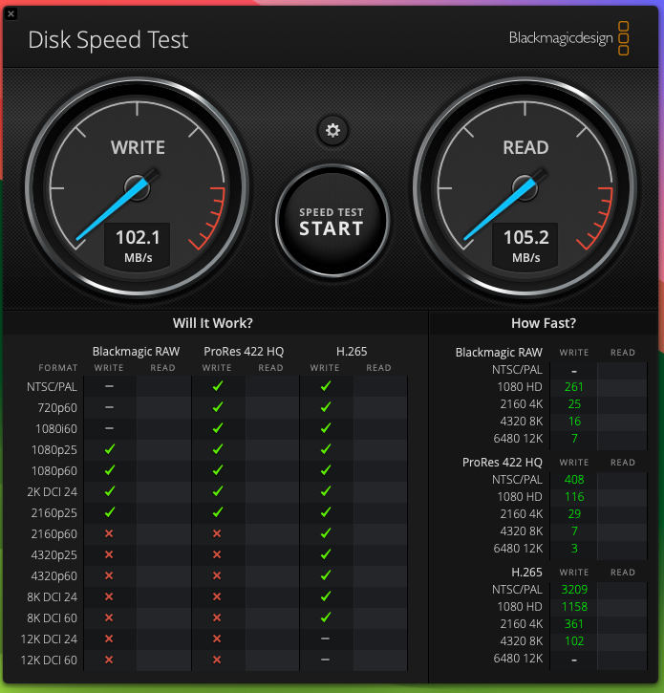664x693 pixels.
Task: Click 1080p25 Blackmagic RAW write checkmark
Action: pyautogui.click(x=110, y=449)
